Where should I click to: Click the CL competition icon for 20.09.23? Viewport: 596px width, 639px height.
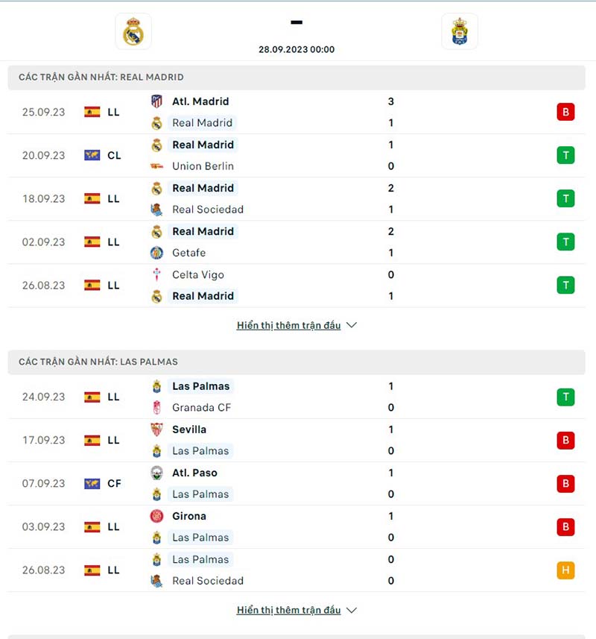click(x=91, y=155)
